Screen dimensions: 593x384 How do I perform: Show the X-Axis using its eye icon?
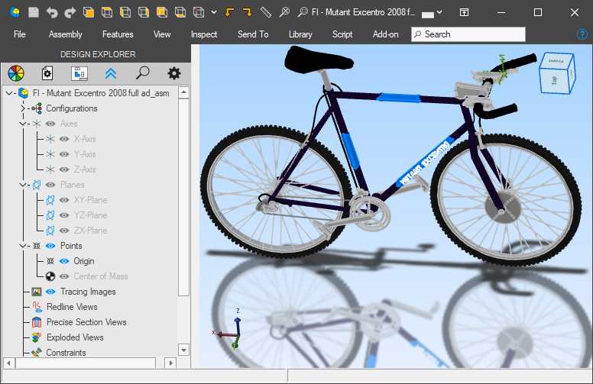(x=65, y=139)
